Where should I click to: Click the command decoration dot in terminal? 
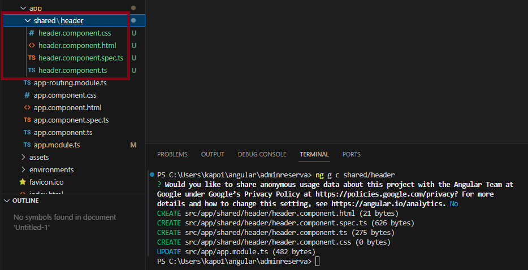tap(152, 175)
